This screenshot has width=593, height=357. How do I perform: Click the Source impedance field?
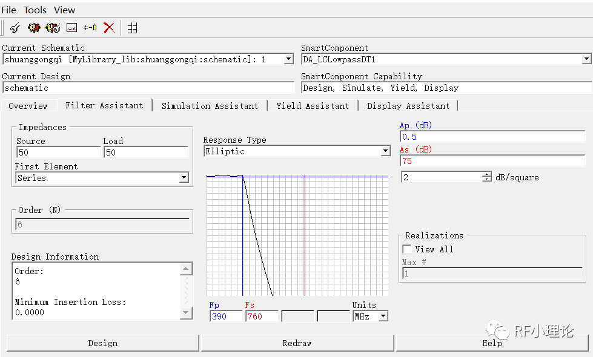coord(59,152)
